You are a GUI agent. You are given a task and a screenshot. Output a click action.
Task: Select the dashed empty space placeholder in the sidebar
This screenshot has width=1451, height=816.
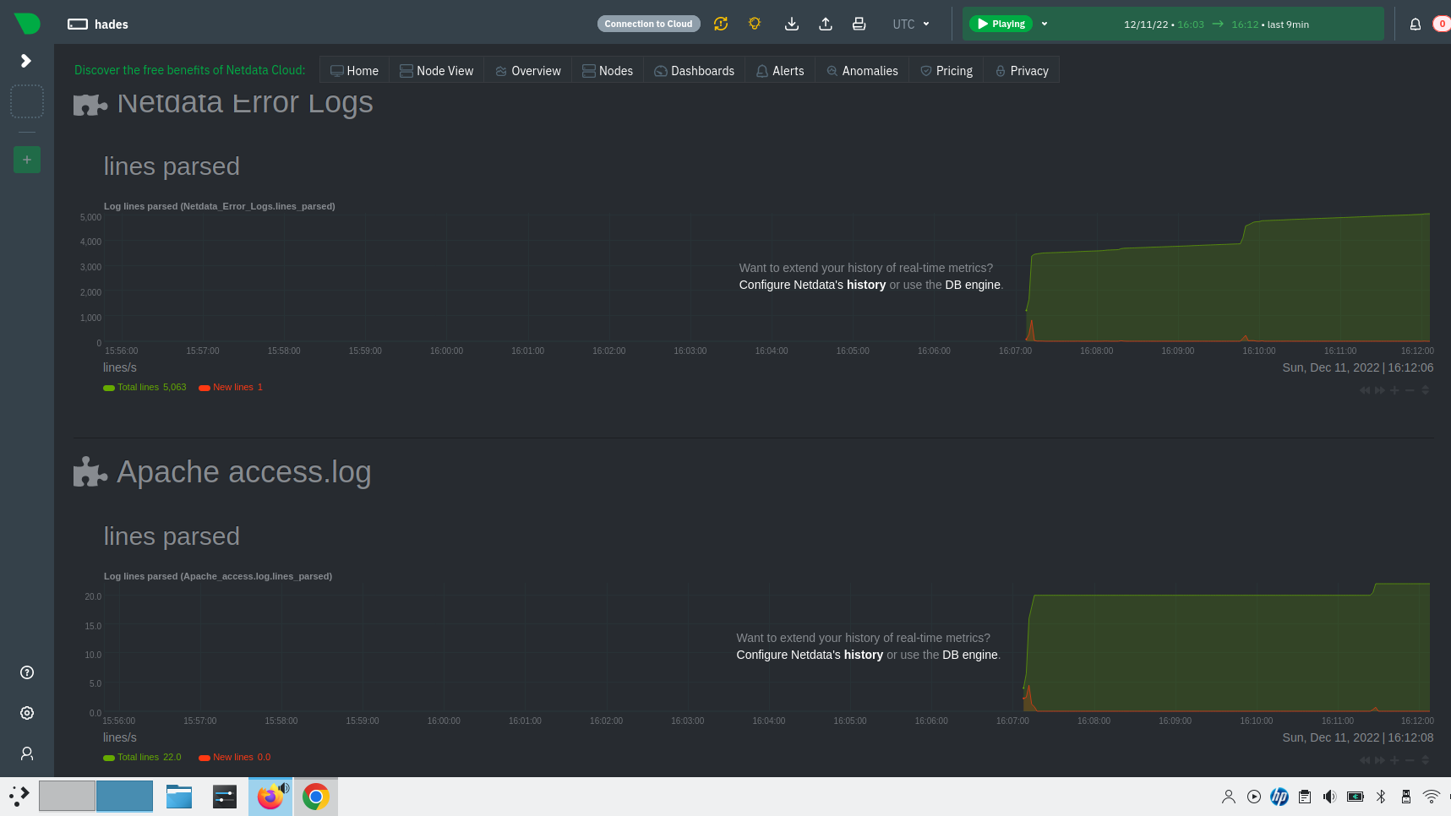coord(27,101)
